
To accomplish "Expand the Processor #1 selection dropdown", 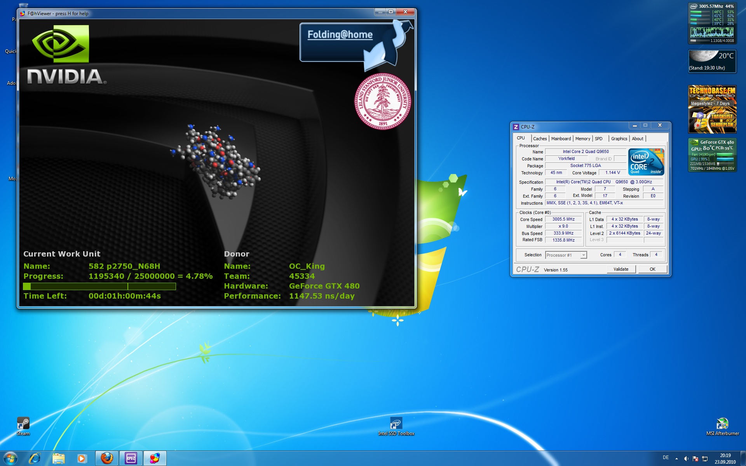I will pyautogui.click(x=583, y=255).
